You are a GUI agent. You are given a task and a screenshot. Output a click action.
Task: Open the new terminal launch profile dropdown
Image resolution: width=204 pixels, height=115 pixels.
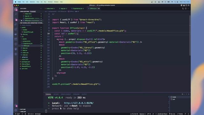[x=184, y=94]
